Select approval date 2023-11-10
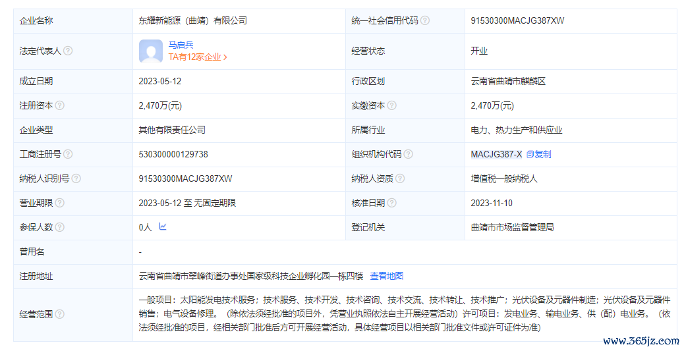Viewport: 684px width, 351px height. (x=492, y=203)
